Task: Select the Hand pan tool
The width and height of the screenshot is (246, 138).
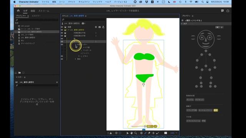Action: click(131, 133)
